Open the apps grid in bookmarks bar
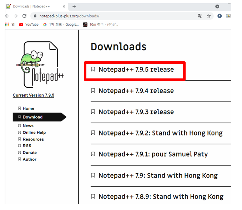The height and width of the screenshot is (210, 242). pyautogui.click(x=7, y=25)
